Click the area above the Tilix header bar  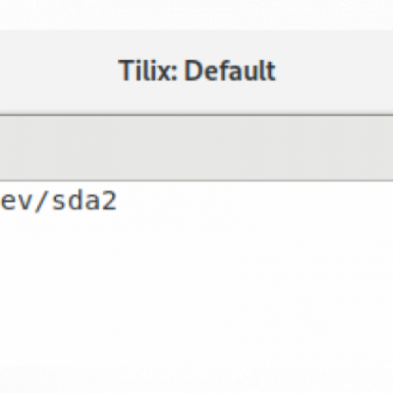tap(196, 15)
